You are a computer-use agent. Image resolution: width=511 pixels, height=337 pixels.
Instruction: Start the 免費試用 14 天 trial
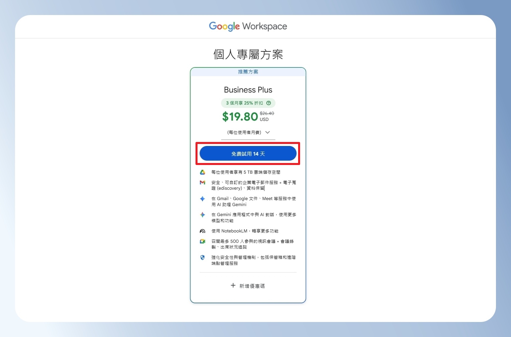click(x=248, y=154)
